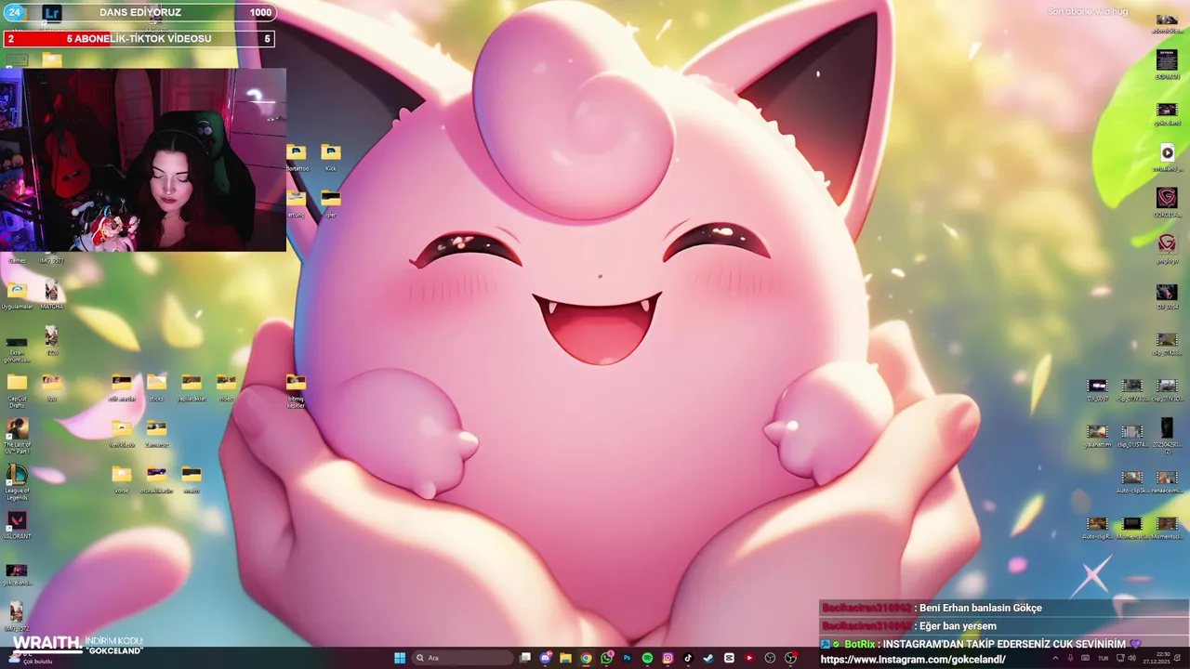Open the 'sticks' desktop folder
Viewport: 1190px width, 669px height.
pos(156,387)
